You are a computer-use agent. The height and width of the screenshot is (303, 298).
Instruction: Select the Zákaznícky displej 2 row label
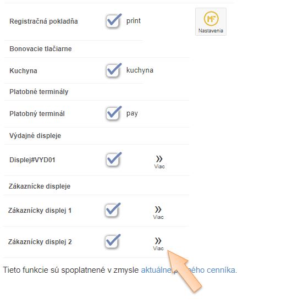click(x=40, y=242)
